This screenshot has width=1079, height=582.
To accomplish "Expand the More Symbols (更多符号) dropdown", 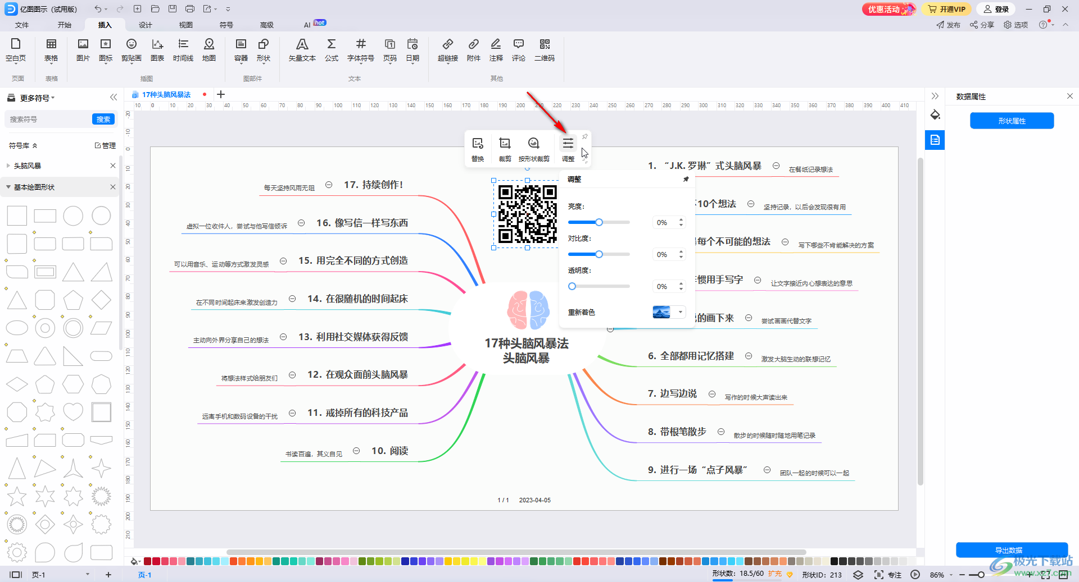I will (x=37, y=98).
